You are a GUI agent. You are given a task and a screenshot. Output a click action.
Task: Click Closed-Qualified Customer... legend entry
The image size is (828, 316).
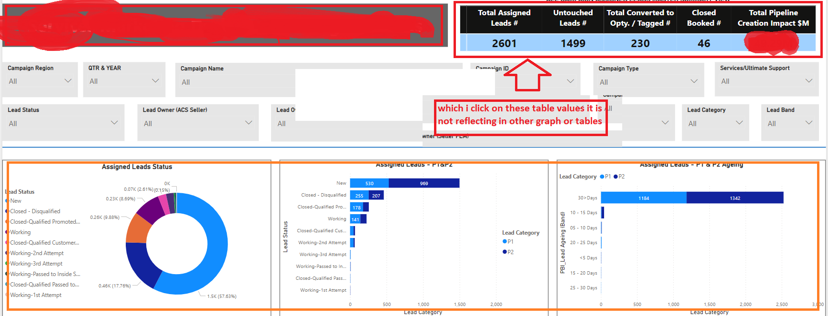44,243
